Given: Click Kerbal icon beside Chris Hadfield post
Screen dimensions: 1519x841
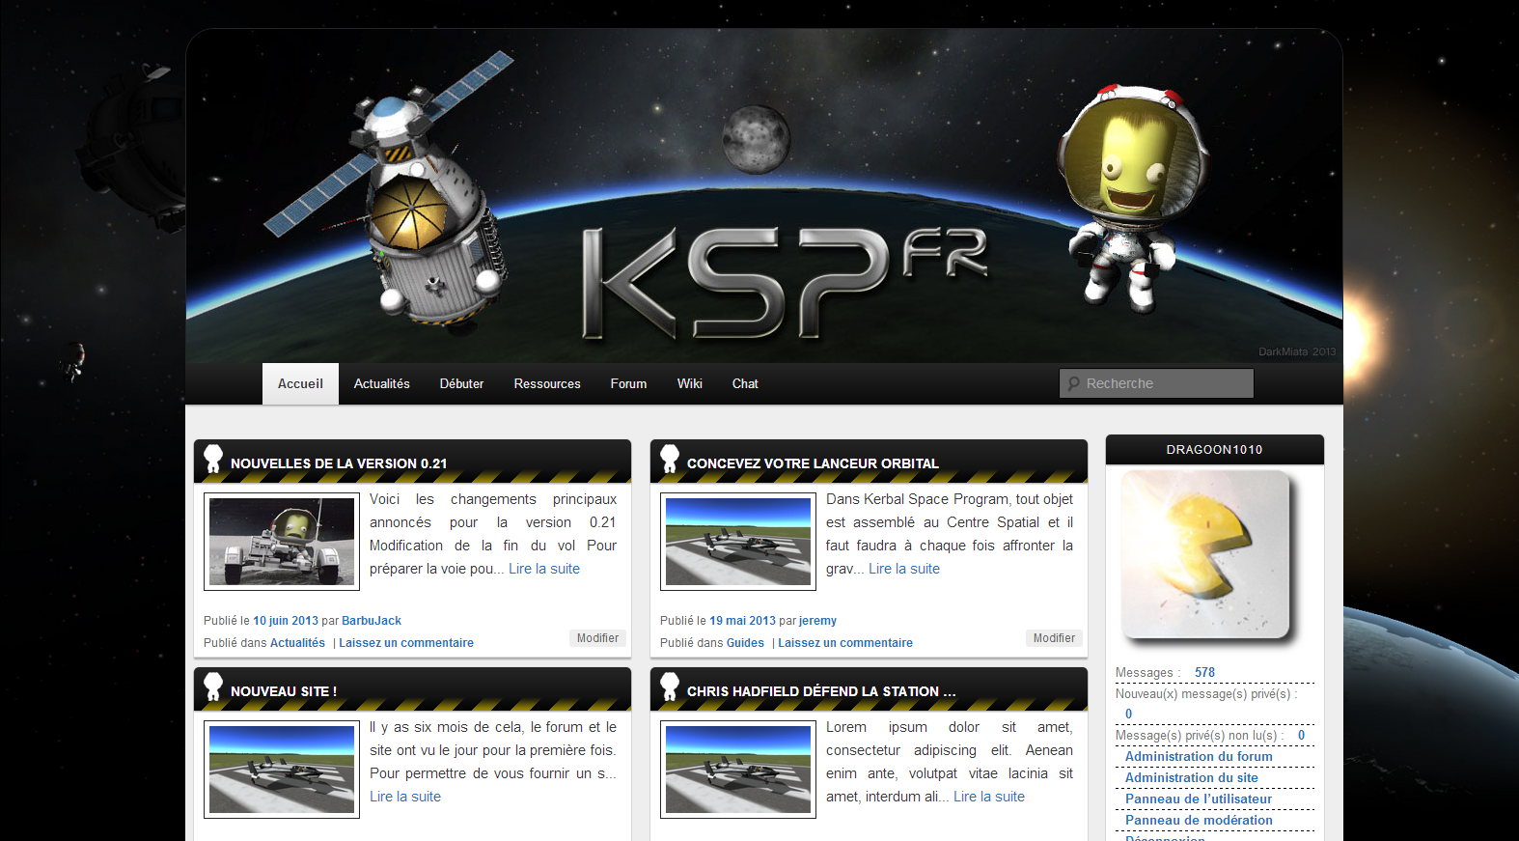Looking at the screenshot, I should tap(670, 687).
